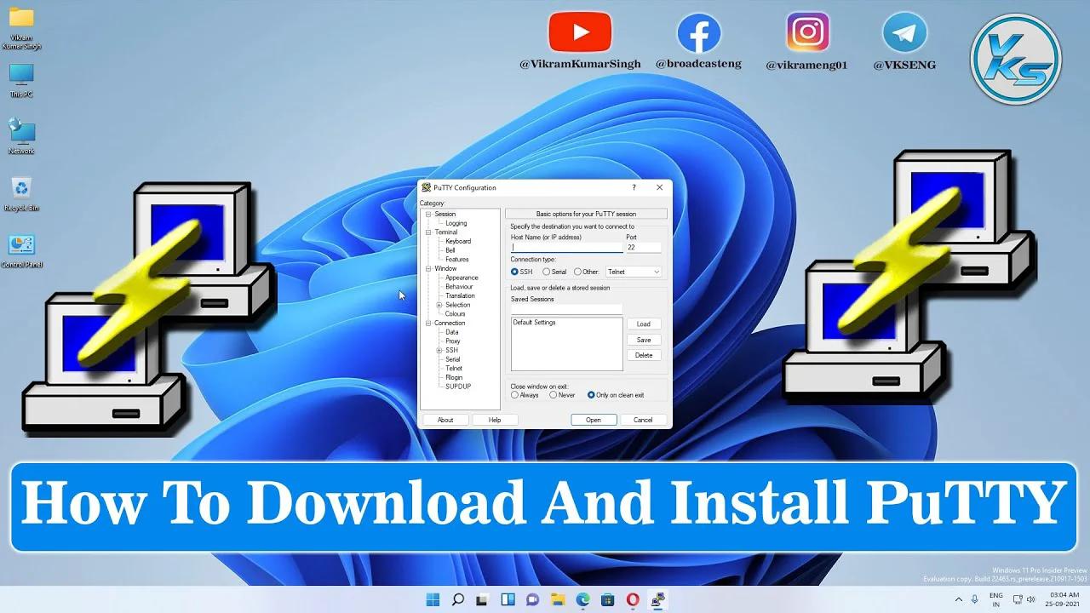Click the microphone tray icon
The image size is (1090, 613).
click(975, 599)
